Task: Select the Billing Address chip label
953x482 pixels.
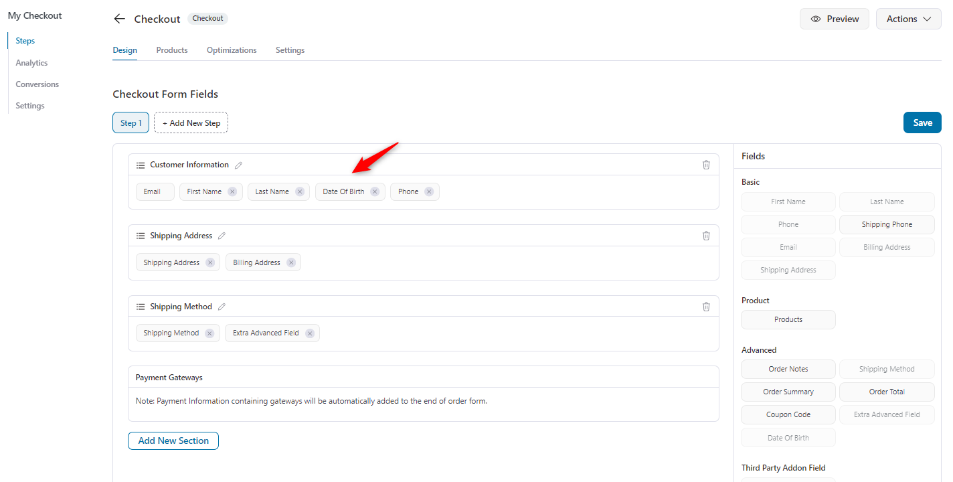Action: [256, 262]
